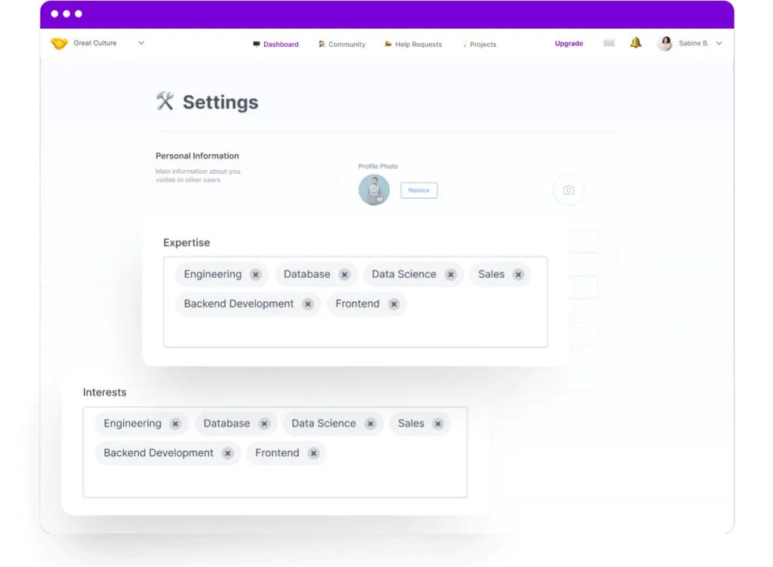
Task: Click the profile photo thumbnail
Action: coord(374,190)
